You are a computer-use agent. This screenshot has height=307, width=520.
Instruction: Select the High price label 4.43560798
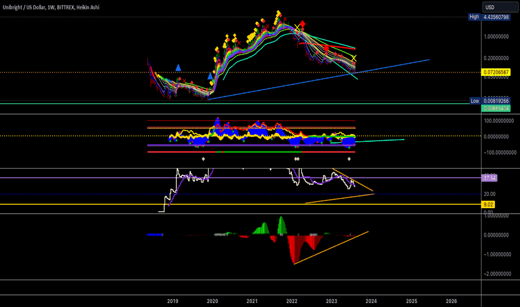coord(496,17)
